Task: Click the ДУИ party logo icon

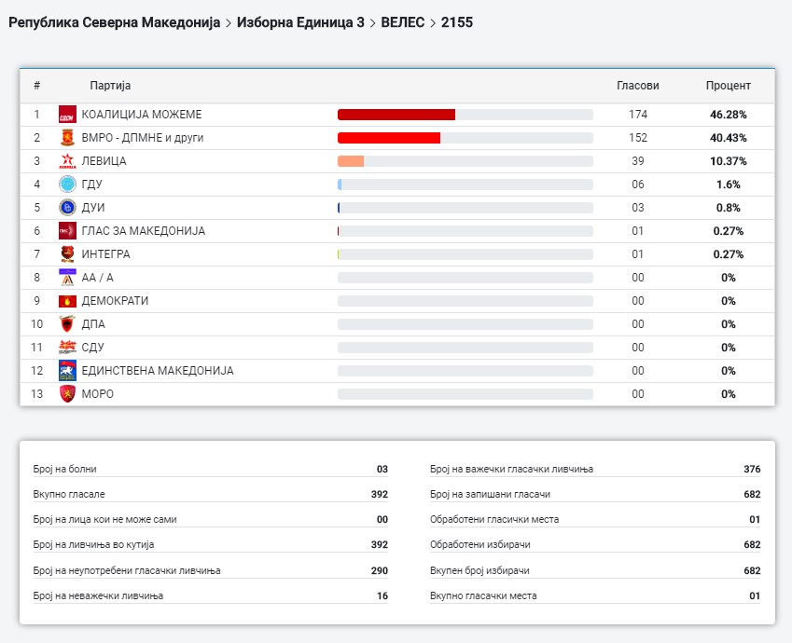Action: pyautogui.click(x=67, y=208)
